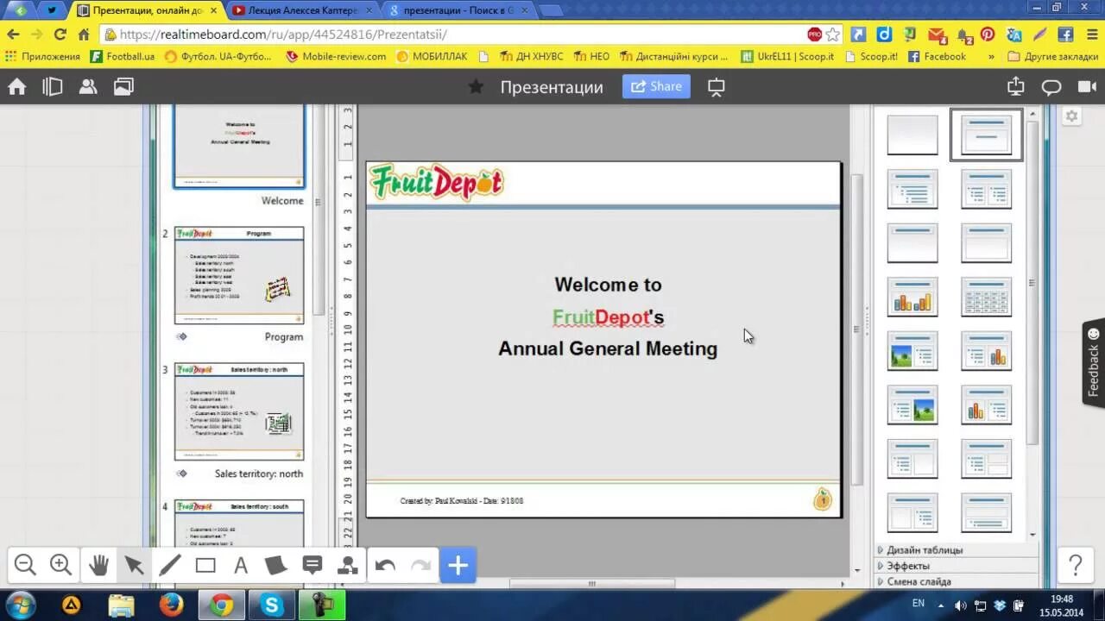This screenshot has width=1105, height=621.
Task: Switch to презентации - Поиск browser tab
Action: coord(458,10)
